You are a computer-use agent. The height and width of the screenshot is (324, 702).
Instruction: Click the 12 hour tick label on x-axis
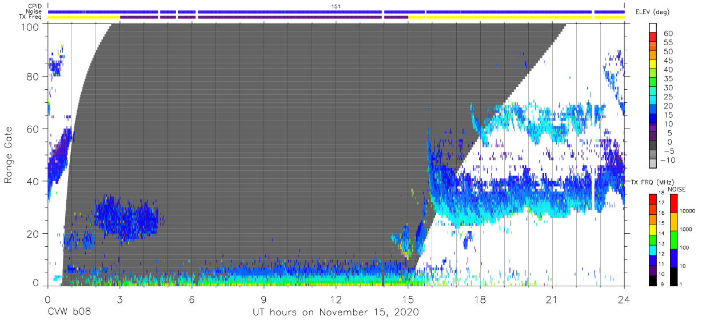tap(336, 299)
